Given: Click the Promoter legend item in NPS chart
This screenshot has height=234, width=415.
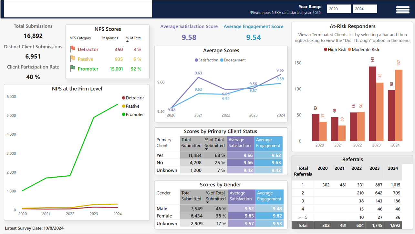Looking at the screenshot, I should pos(133,114).
